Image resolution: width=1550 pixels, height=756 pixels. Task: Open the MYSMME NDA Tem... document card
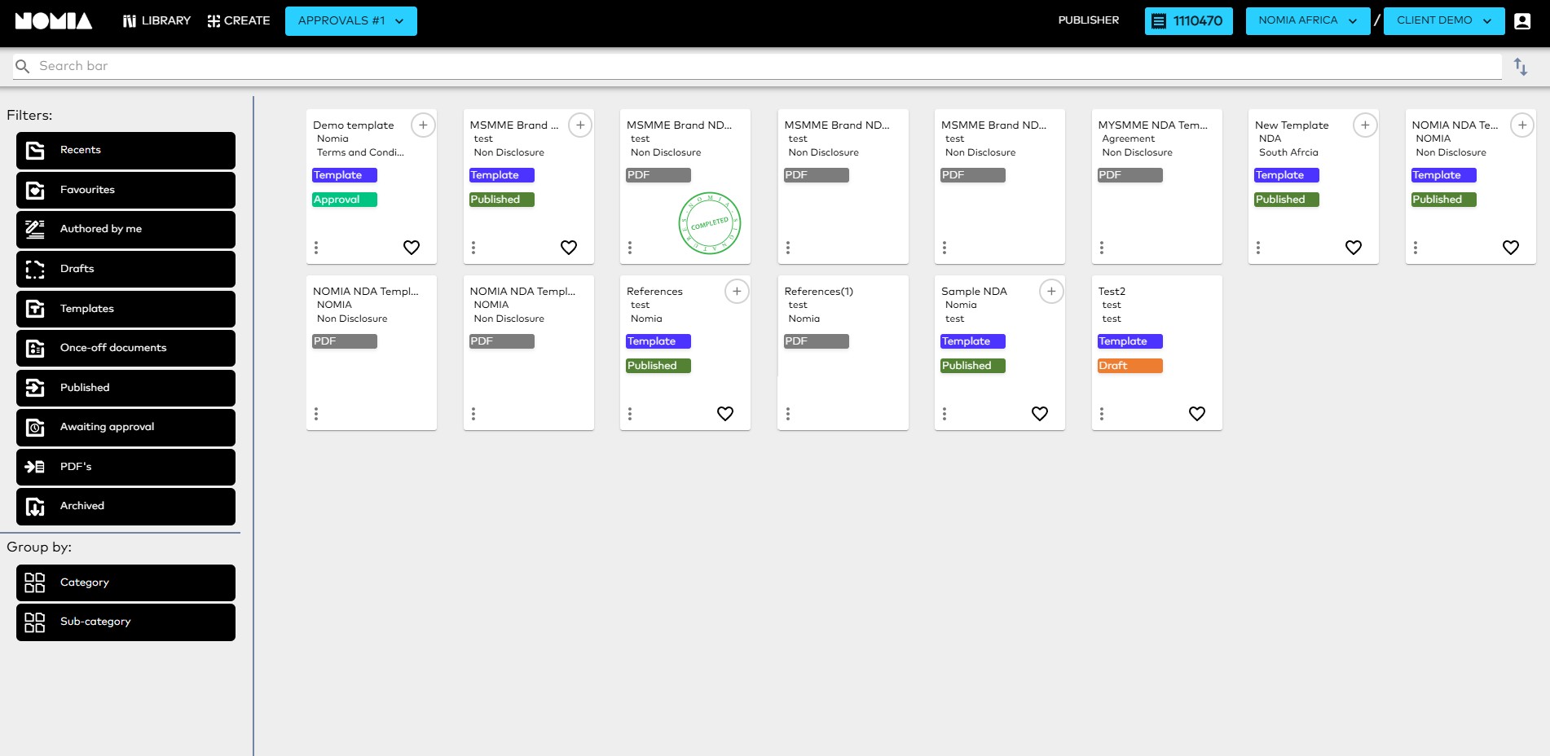(1156, 187)
